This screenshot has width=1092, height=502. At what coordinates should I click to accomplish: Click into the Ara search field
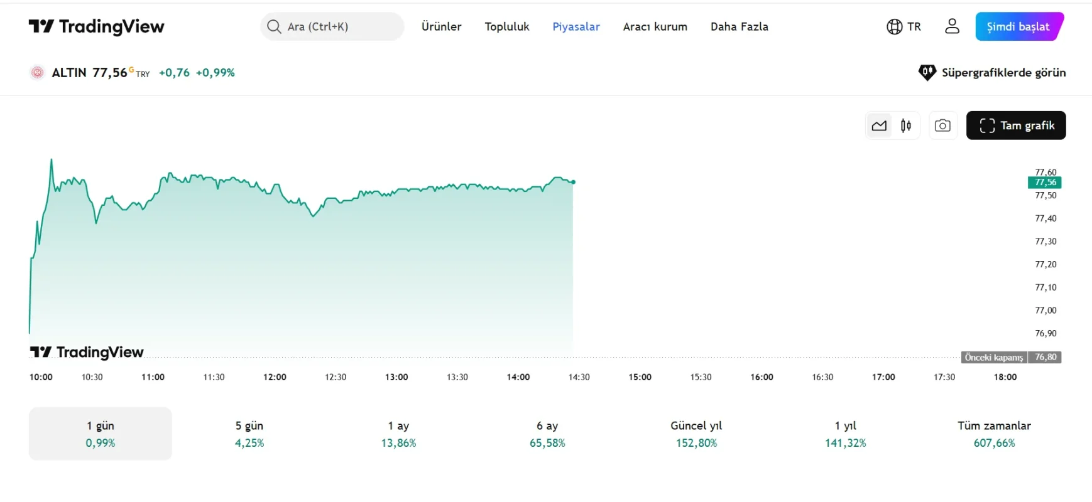point(339,26)
